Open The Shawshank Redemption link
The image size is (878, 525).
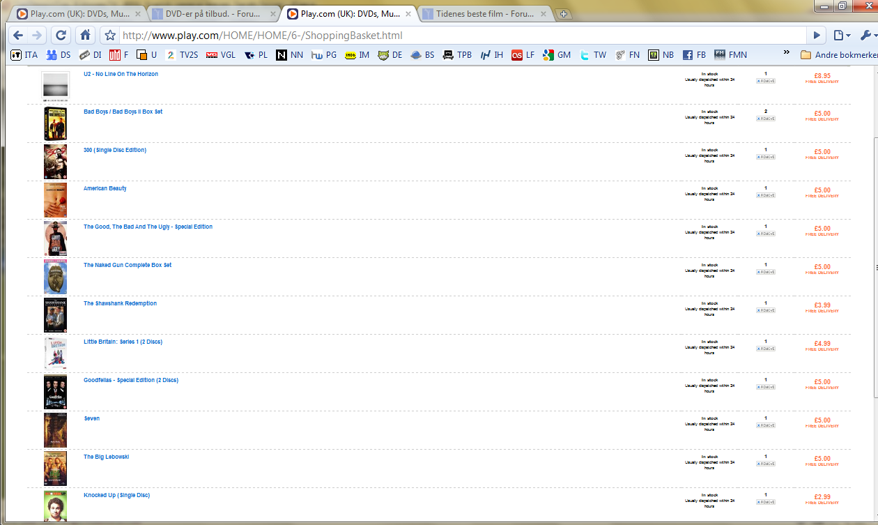pyautogui.click(x=120, y=303)
